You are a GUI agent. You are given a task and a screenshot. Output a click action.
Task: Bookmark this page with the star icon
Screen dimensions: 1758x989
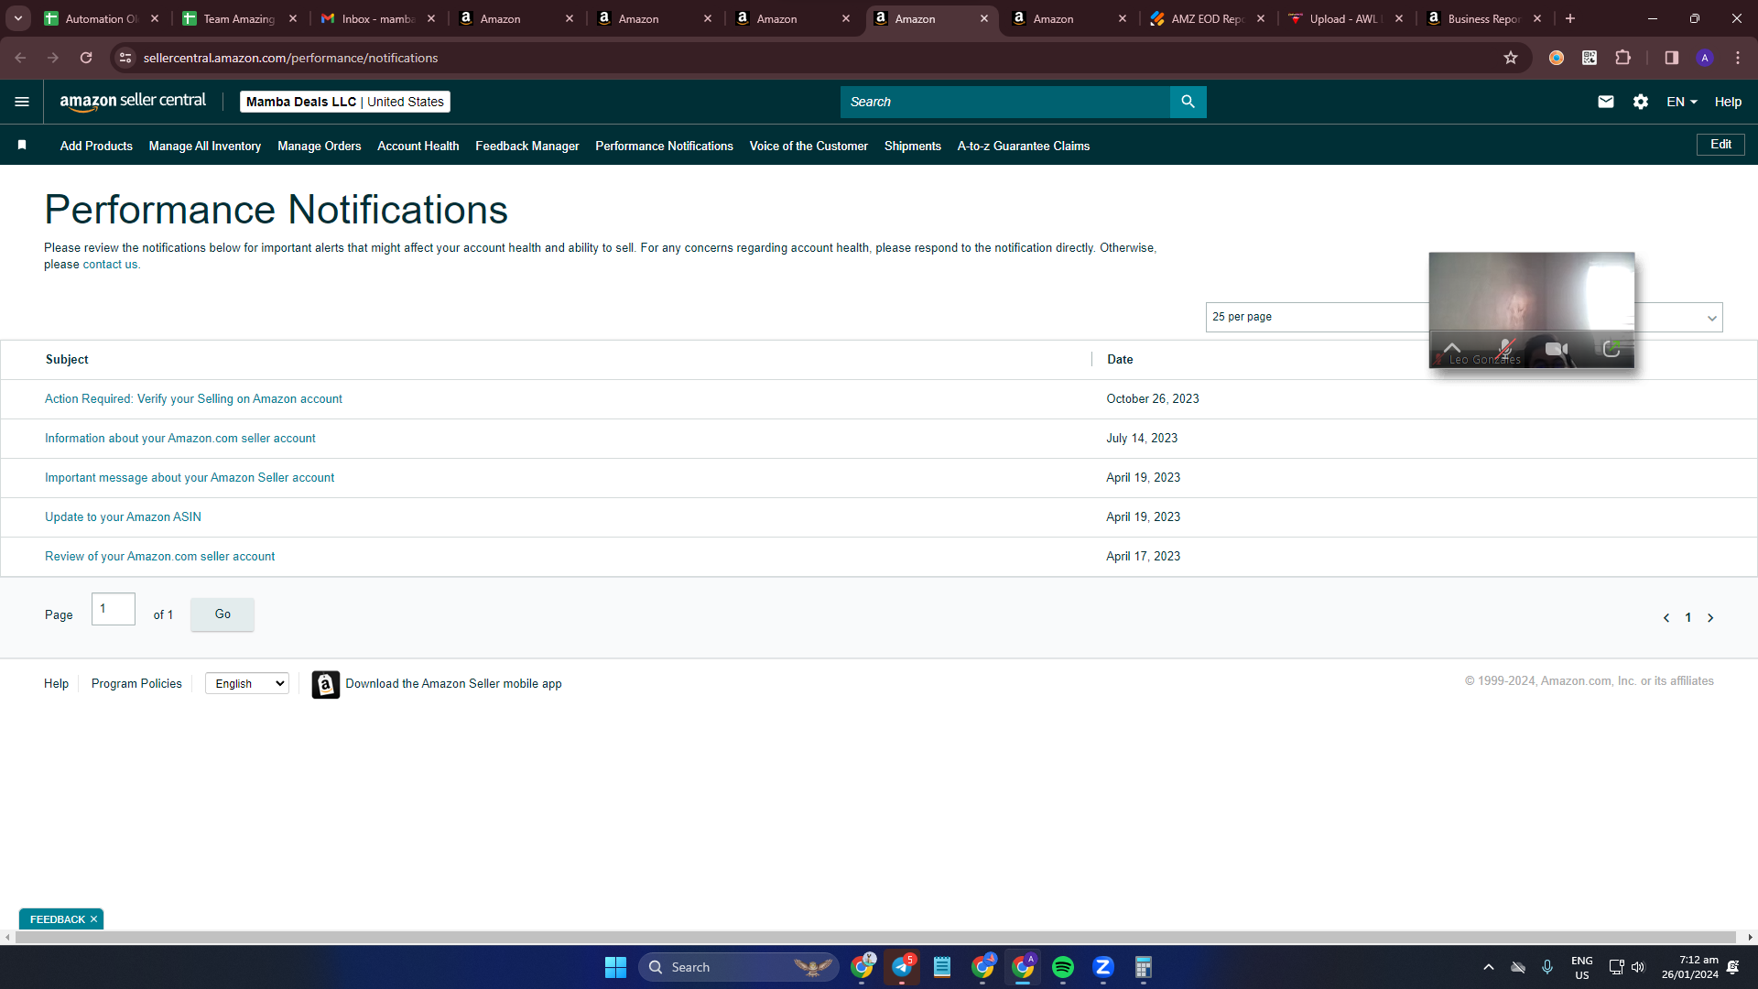1511,58
